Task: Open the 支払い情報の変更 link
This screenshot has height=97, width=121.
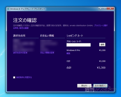Action: 47,53
